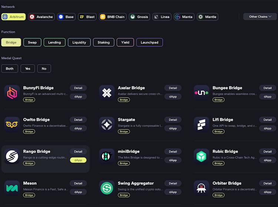Viewport: 278px width, 207px height.
Task: Choose the Swap function filter
Action: click(32, 42)
